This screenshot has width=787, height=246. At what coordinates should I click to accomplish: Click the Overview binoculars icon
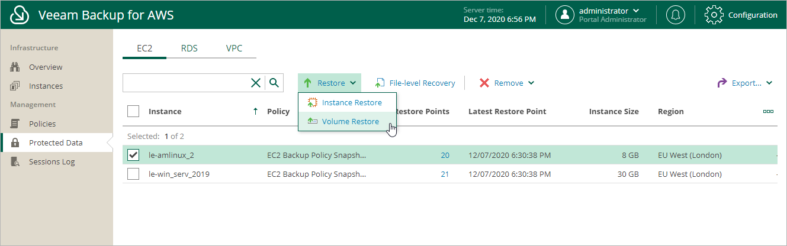click(x=15, y=67)
